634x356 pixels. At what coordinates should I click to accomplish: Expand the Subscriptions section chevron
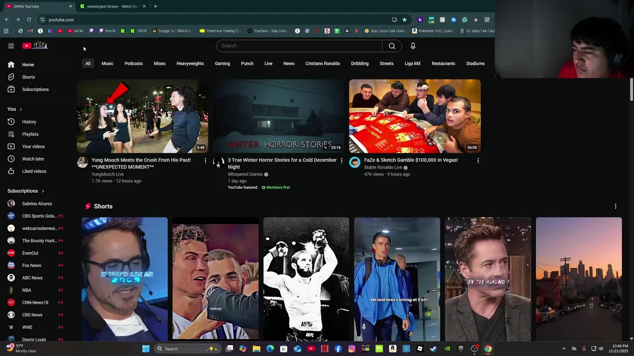(43, 191)
